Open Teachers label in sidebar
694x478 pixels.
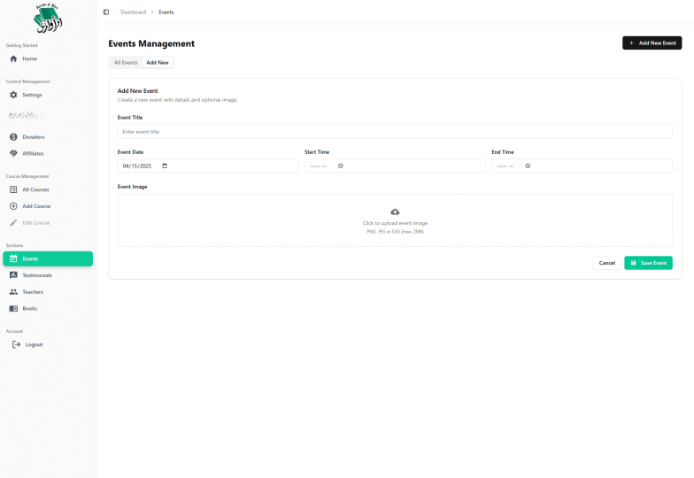point(33,292)
